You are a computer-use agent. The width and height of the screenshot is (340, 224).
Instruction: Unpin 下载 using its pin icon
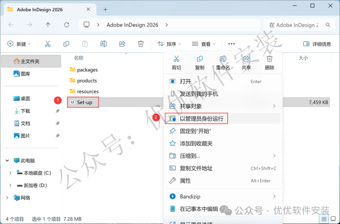pyautogui.click(x=58, y=111)
